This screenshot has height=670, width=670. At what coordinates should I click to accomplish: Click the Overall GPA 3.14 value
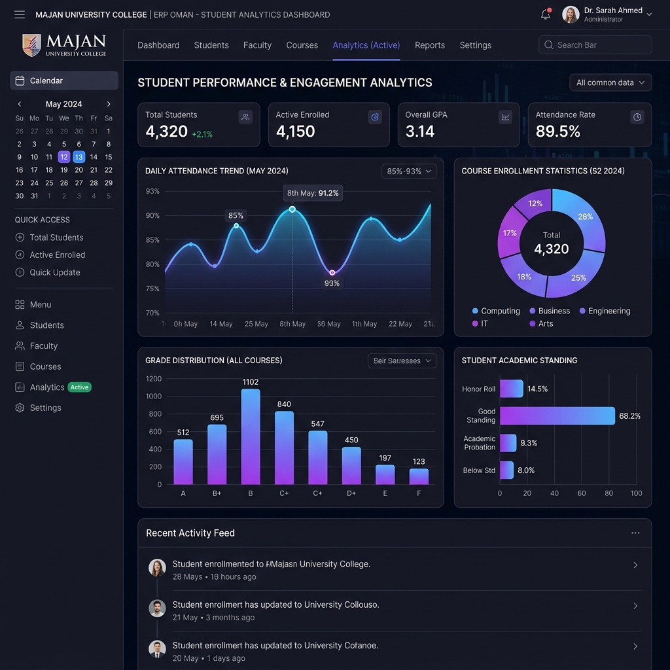[x=419, y=131]
